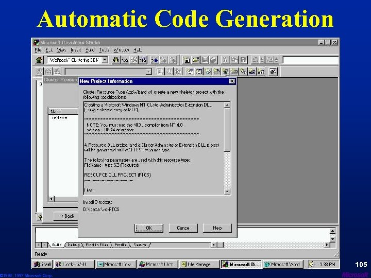The image size is (371, 278).
Task: Click the New Version resource icon
Action: (x=261, y=72)
